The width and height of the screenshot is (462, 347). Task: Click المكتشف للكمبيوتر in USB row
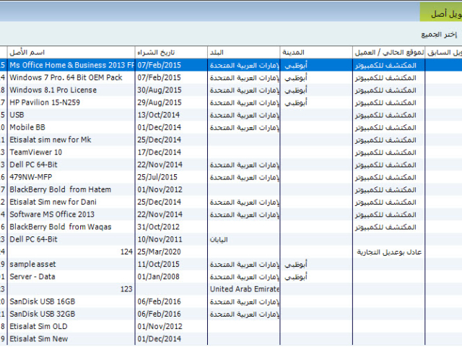click(x=385, y=115)
